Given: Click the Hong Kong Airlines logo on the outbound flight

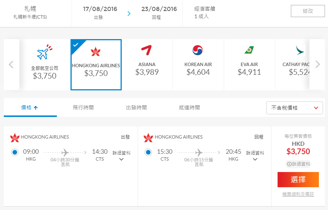Looking at the screenshot, I should (15, 137).
